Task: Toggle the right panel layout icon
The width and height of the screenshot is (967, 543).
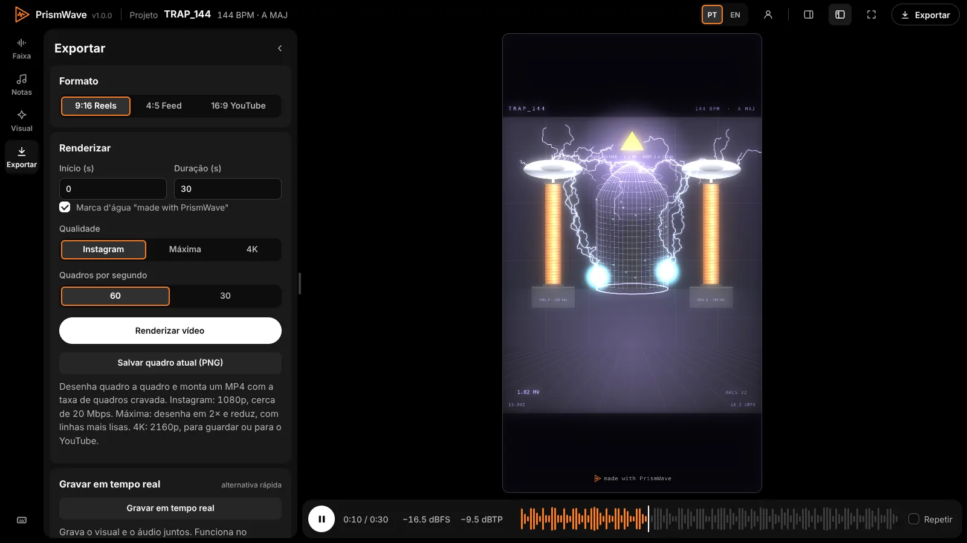Action: [x=809, y=14]
